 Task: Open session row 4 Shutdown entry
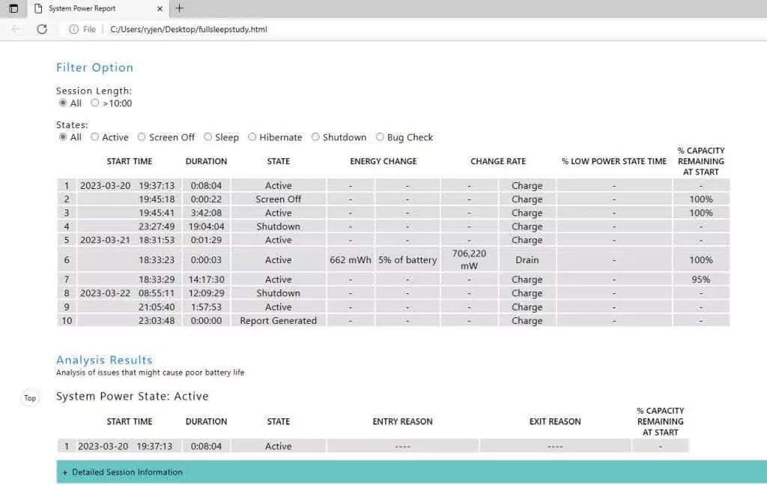tap(393, 226)
